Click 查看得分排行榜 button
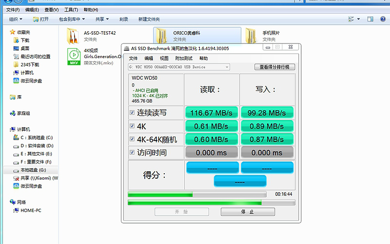This screenshot has height=244, width=390. click(x=274, y=67)
